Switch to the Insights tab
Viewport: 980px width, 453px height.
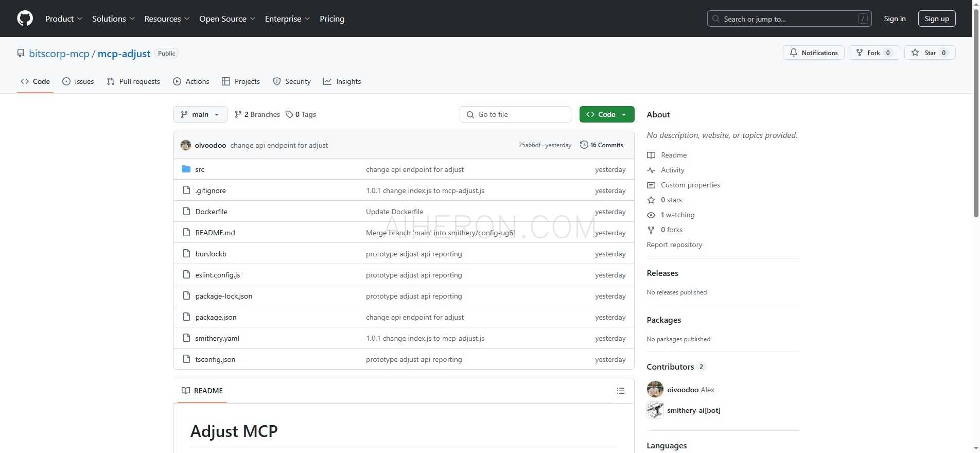click(x=342, y=81)
